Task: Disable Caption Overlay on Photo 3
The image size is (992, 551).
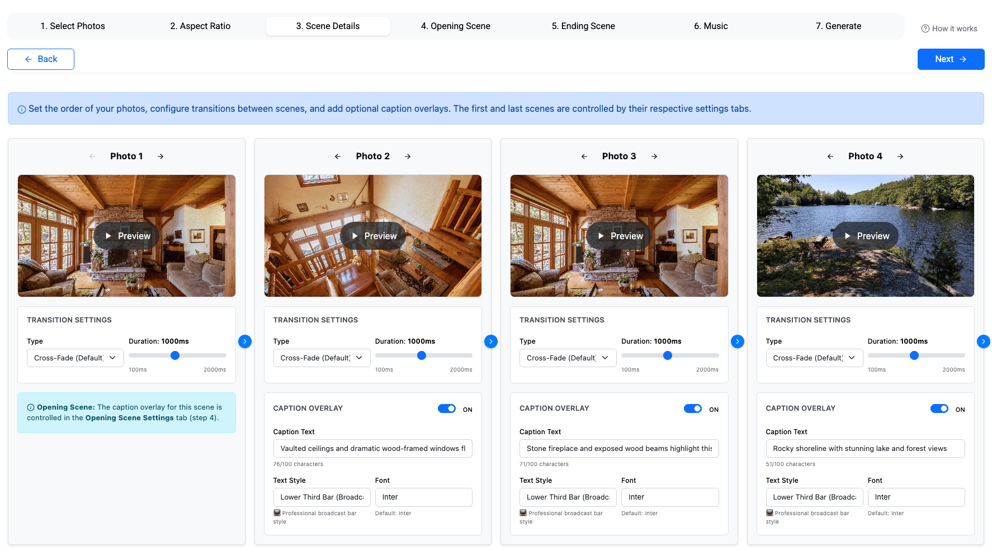Action: pyautogui.click(x=693, y=408)
